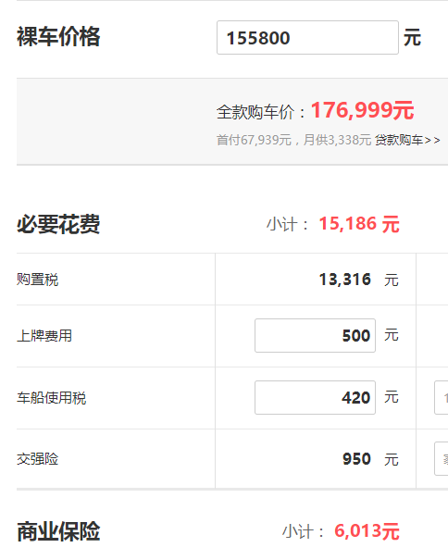Click the 上牌费用 row label
Viewport: 448px width, 560px height.
[44, 336]
